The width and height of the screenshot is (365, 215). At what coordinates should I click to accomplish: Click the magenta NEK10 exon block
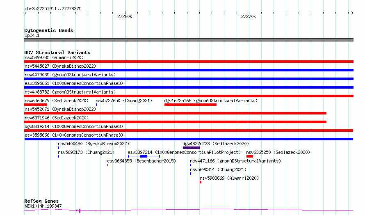(80, 211)
